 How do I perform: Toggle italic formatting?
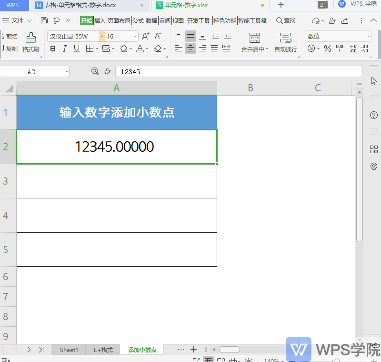coord(65,49)
